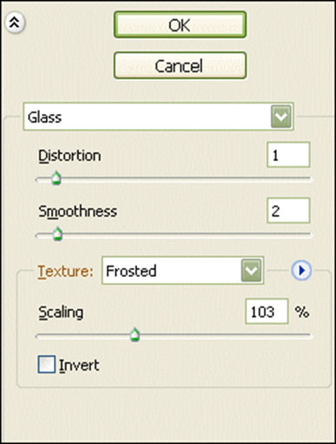Click the Distortion slider handle
Viewport: 336px width, 444px height.
pyautogui.click(x=56, y=178)
